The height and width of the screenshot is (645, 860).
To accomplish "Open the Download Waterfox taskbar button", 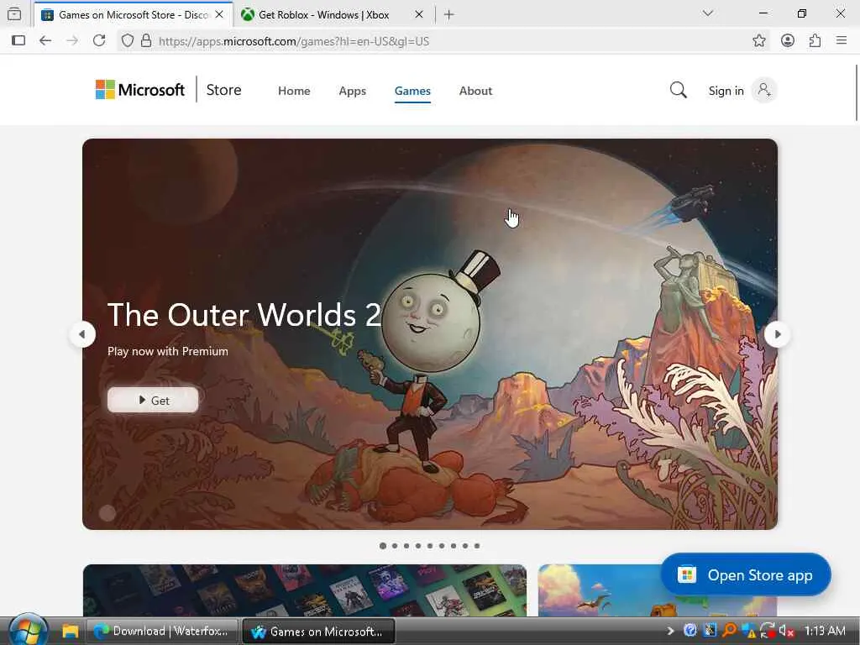I will (162, 632).
